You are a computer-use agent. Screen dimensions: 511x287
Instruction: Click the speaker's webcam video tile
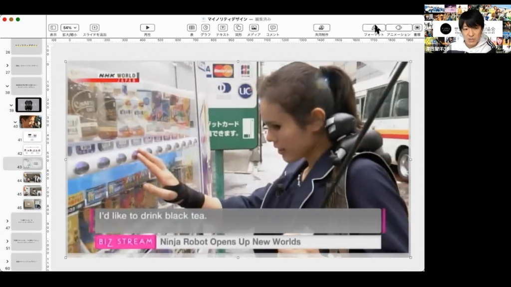tap(468, 28)
